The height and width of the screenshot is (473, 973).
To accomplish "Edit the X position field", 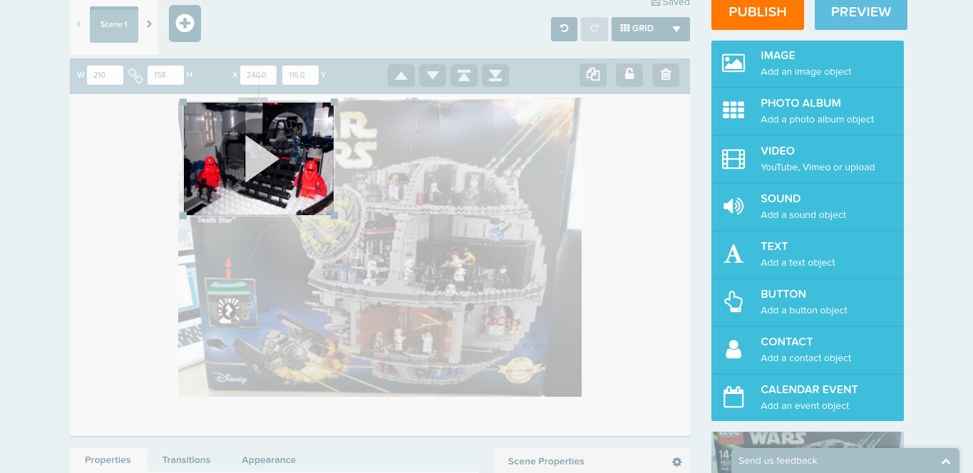I will coord(258,75).
